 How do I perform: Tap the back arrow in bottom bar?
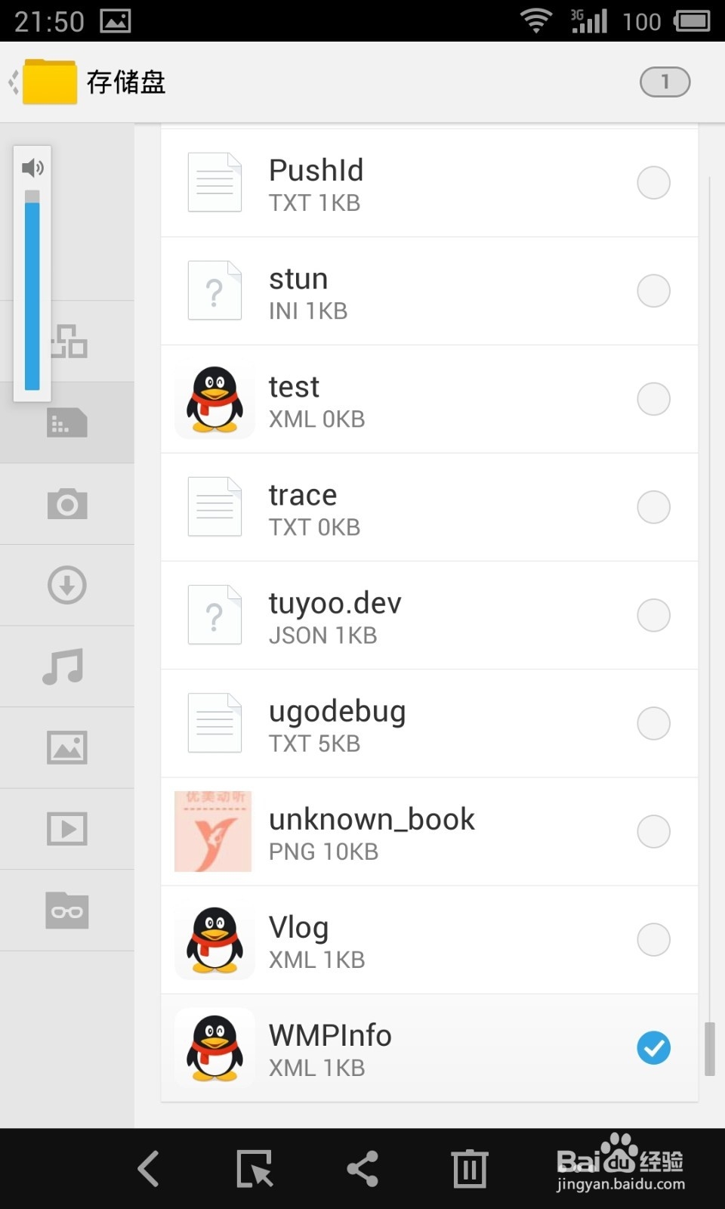pyautogui.click(x=149, y=1169)
